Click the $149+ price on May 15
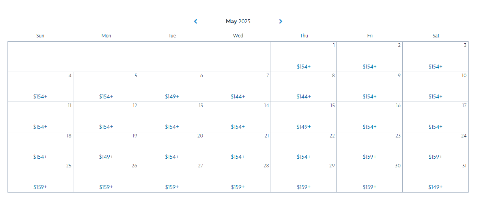The image size is (482, 215). click(304, 127)
